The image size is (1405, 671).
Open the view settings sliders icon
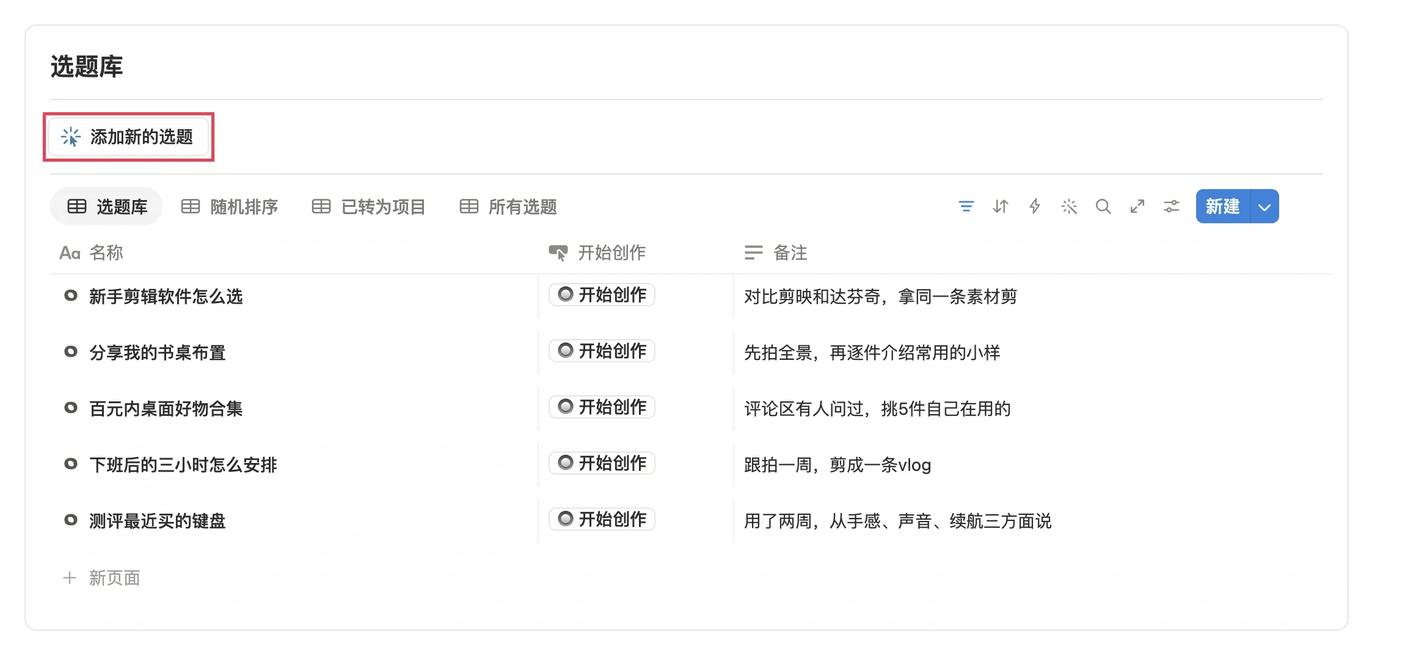click(x=1171, y=206)
